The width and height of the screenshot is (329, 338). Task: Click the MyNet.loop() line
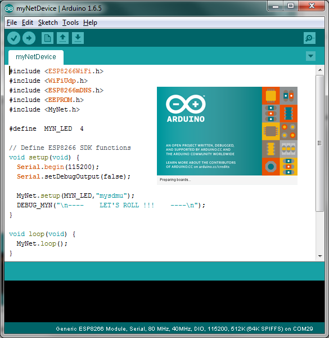(42, 243)
